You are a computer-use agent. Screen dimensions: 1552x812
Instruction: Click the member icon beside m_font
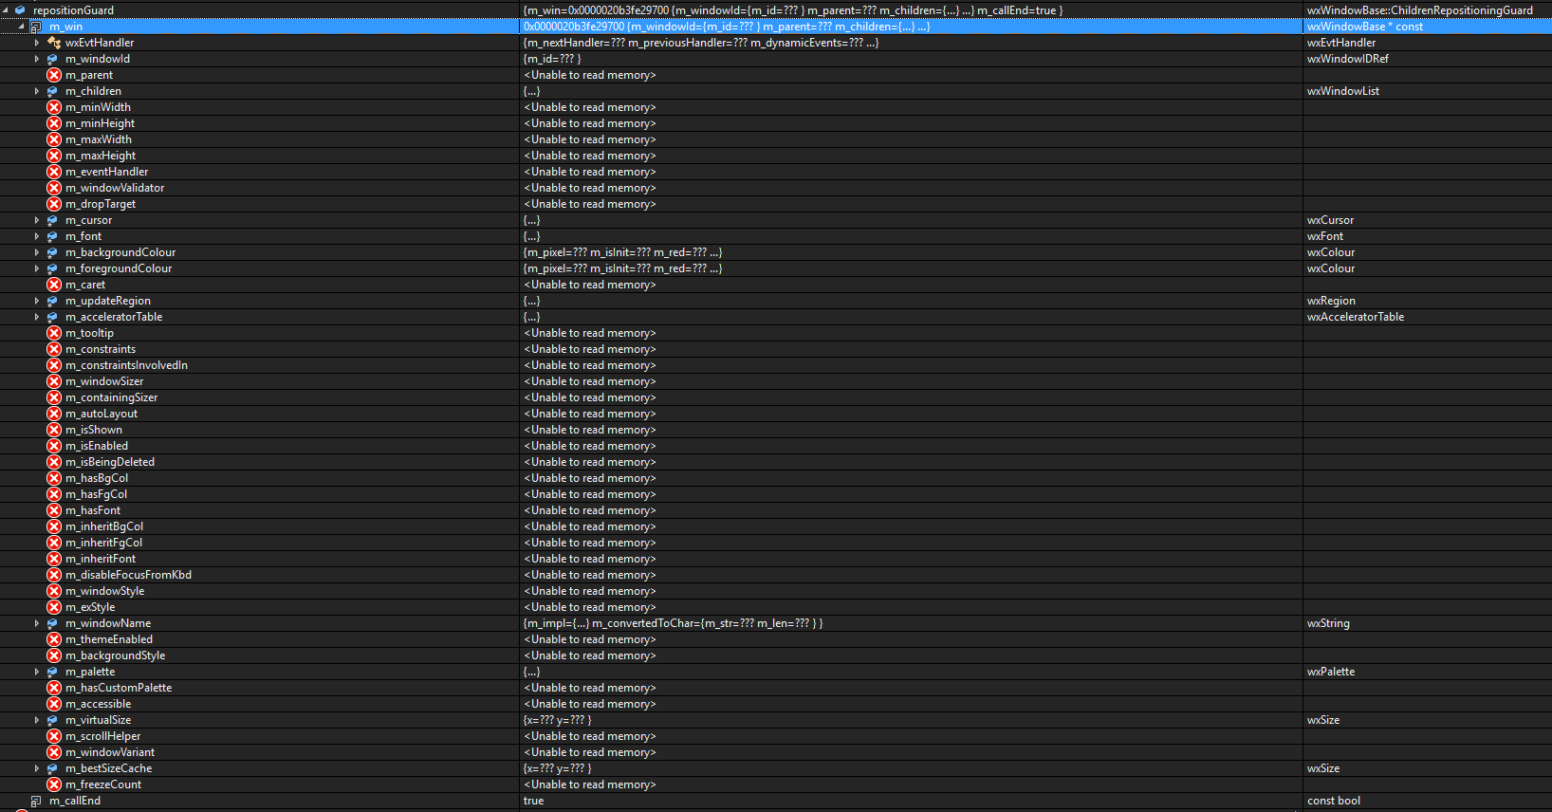[53, 236]
